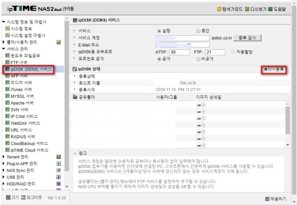The height and width of the screenshot is (205, 297).
Task: Click ipTIME Cloud 서비스 sidebar icon
Action: [x=7, y=150]
